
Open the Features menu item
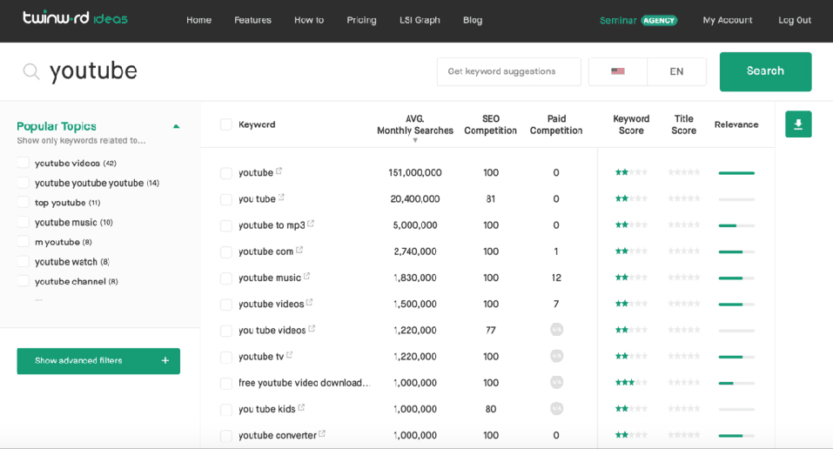[253, 20]
